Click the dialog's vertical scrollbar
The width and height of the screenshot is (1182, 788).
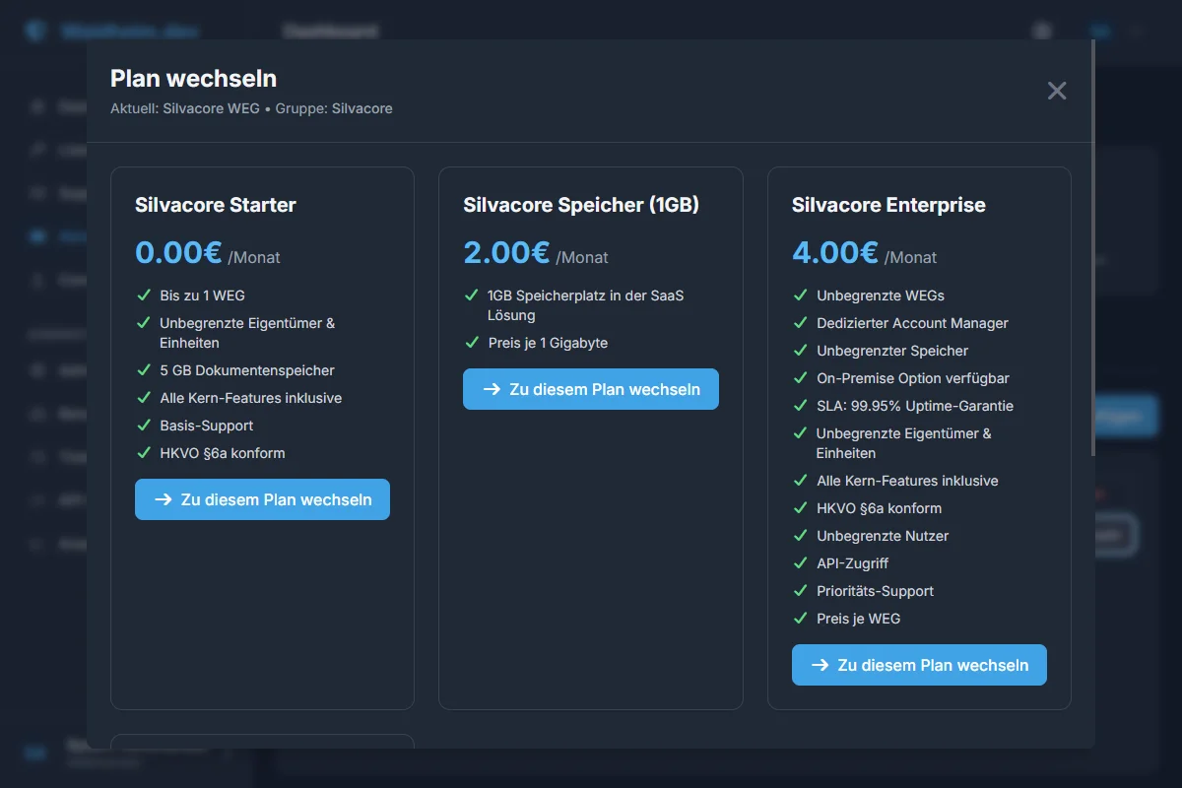coord(1091,246)
